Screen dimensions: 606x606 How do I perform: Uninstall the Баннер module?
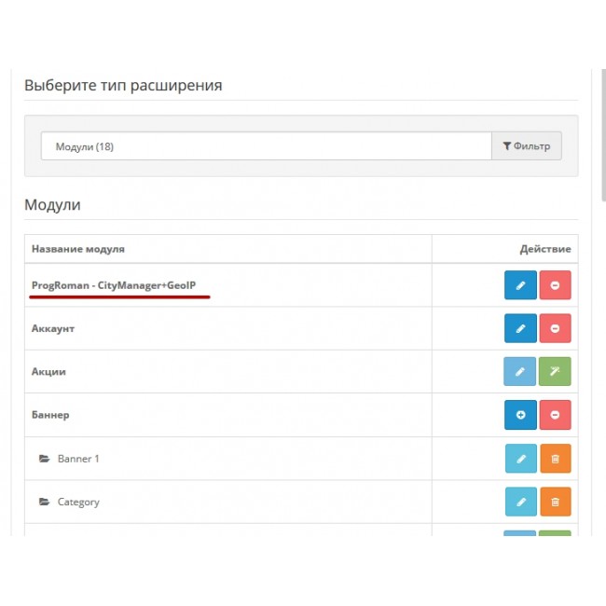click(555, 415)
